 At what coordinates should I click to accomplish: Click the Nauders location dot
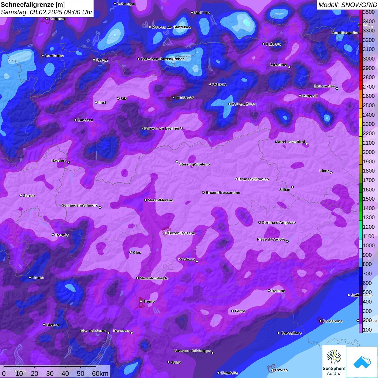click(69, 163)
